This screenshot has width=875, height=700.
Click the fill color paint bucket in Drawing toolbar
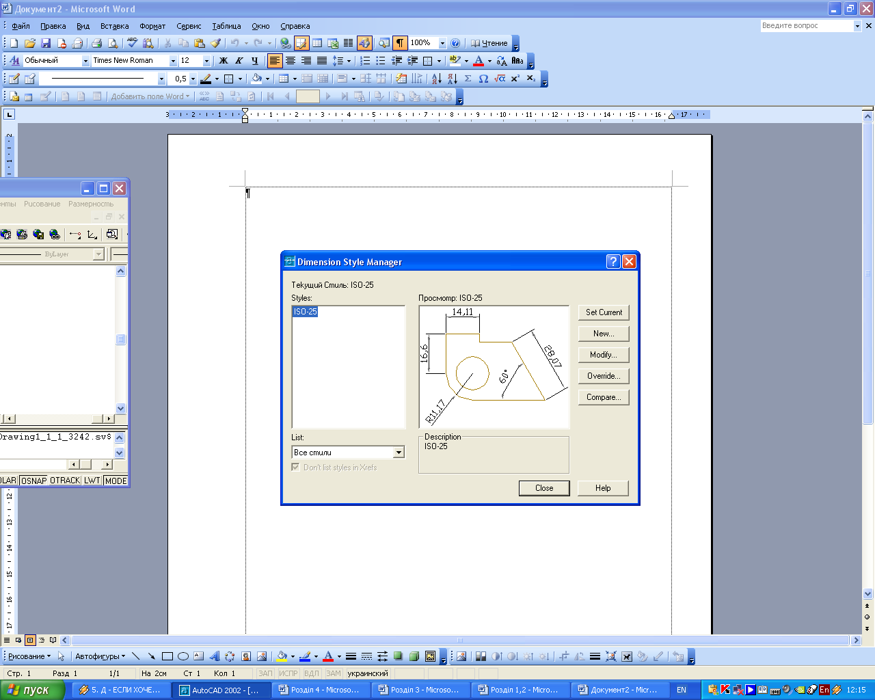[281, 656]
